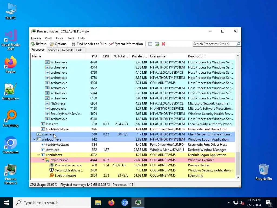Viewport: 277px width, 208px height.
Task: Select the ProcessHacker.exe process icon
Action: pyautogui.click(x=52, y=165)
